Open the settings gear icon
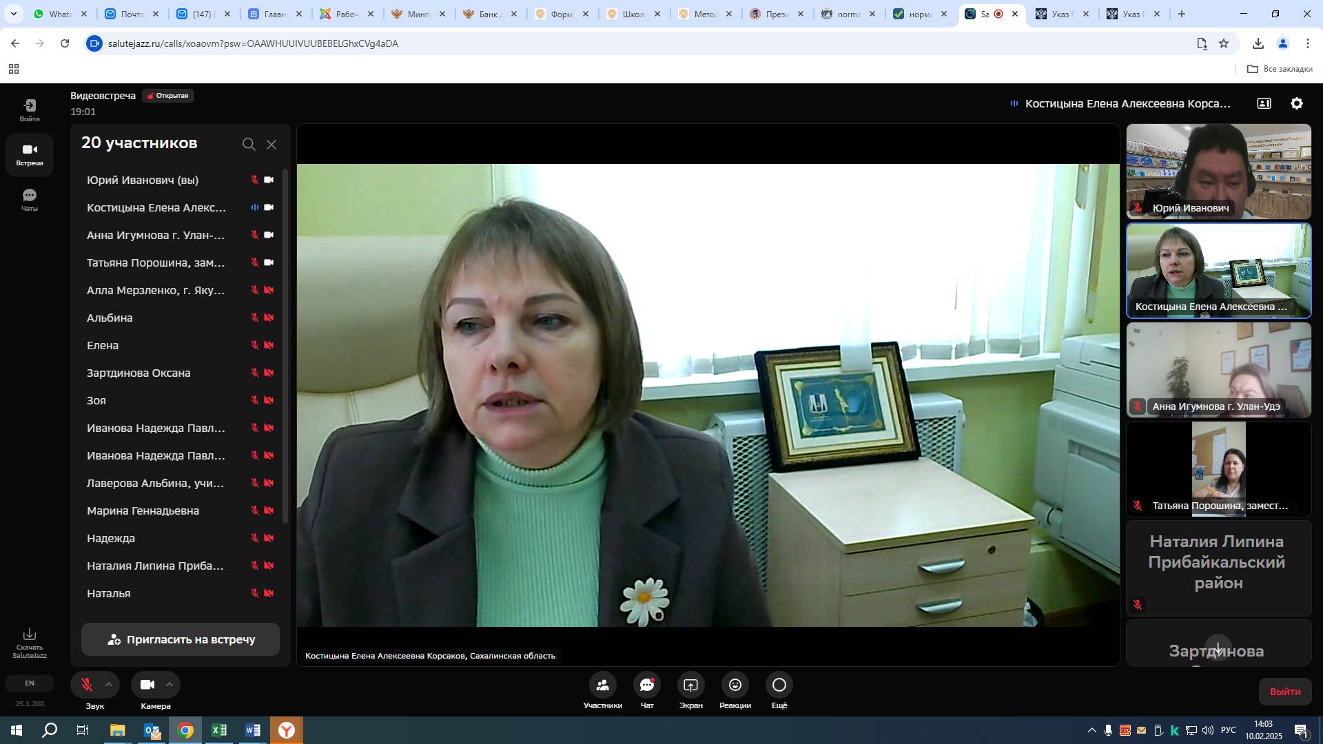This screenshot has width=1323, height=744. [1296, 103]
